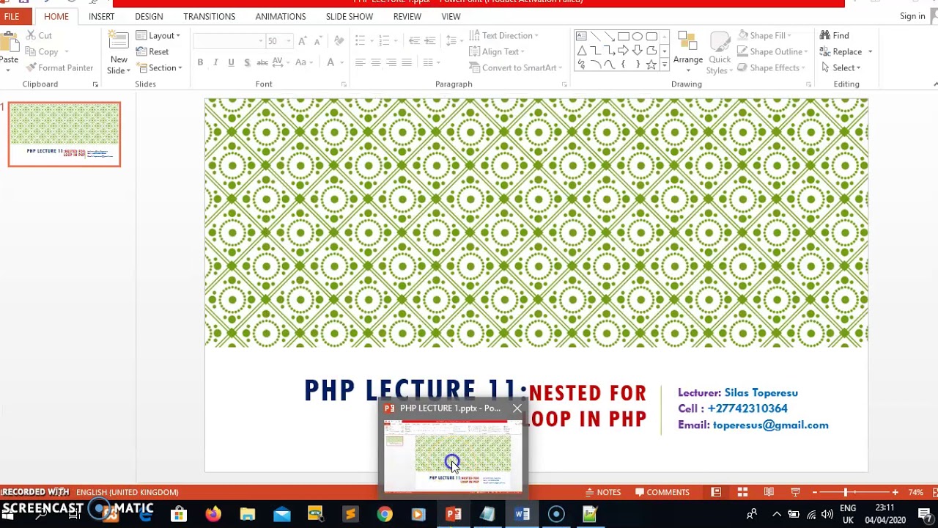Open the Text Direction dropdown

pos(503,35)
